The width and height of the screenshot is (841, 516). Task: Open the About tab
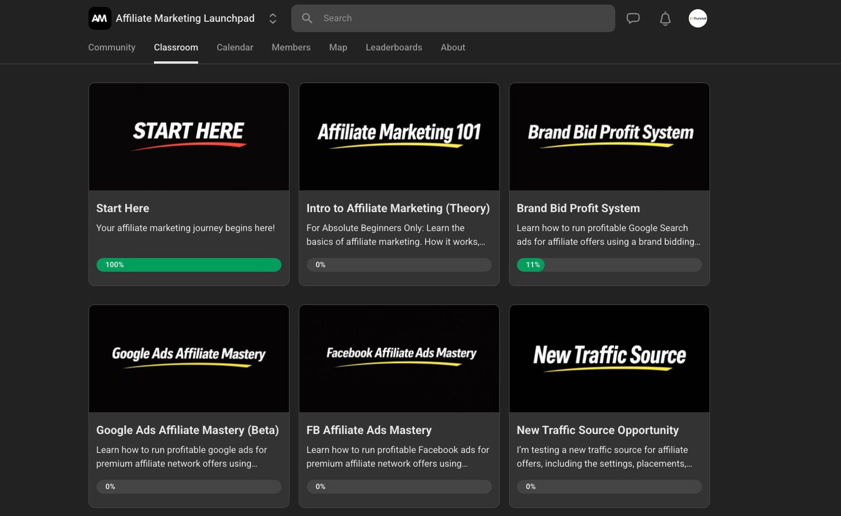453,48
